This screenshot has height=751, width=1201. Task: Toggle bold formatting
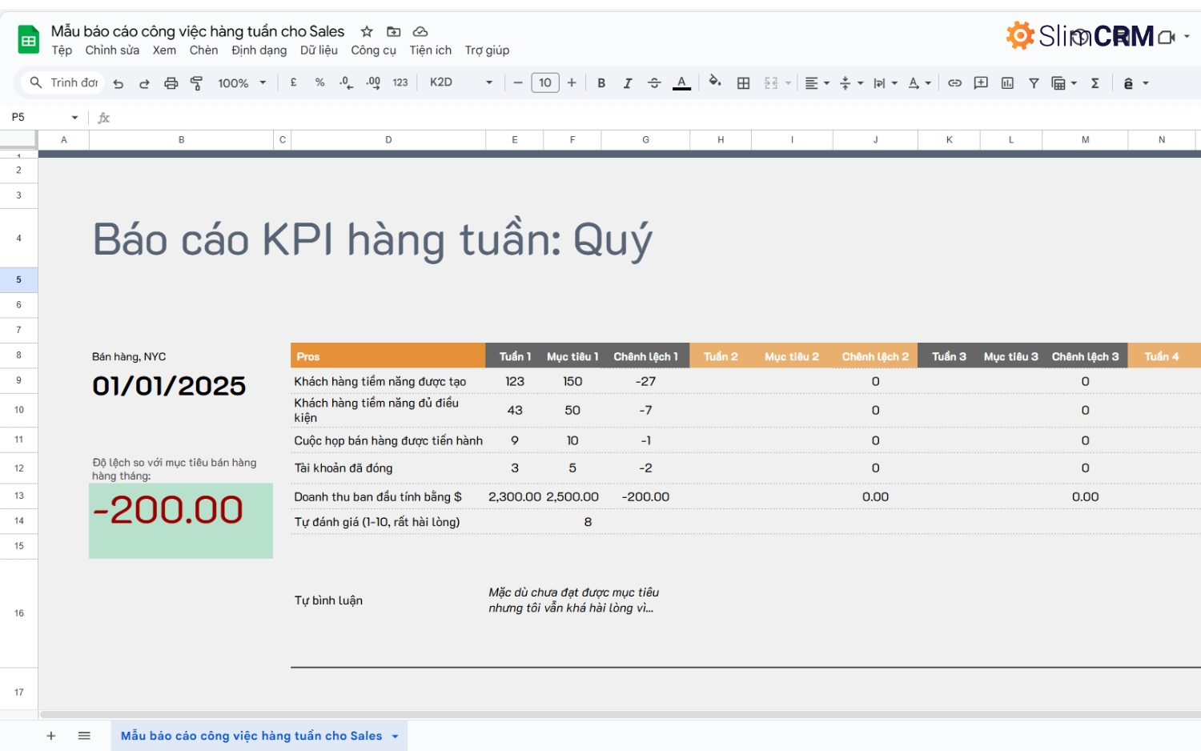click(601, 83)
